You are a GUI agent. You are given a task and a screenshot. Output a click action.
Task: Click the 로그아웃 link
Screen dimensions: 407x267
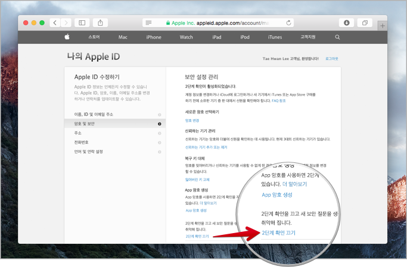pos(332,59)
